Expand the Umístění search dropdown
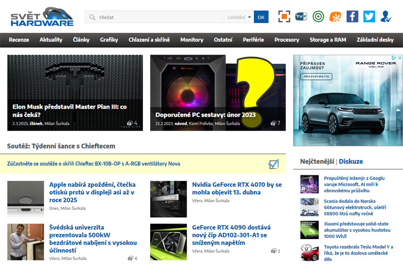Viewport: 403px width, 265px height. pyautogui.click(x=239, y=17)
